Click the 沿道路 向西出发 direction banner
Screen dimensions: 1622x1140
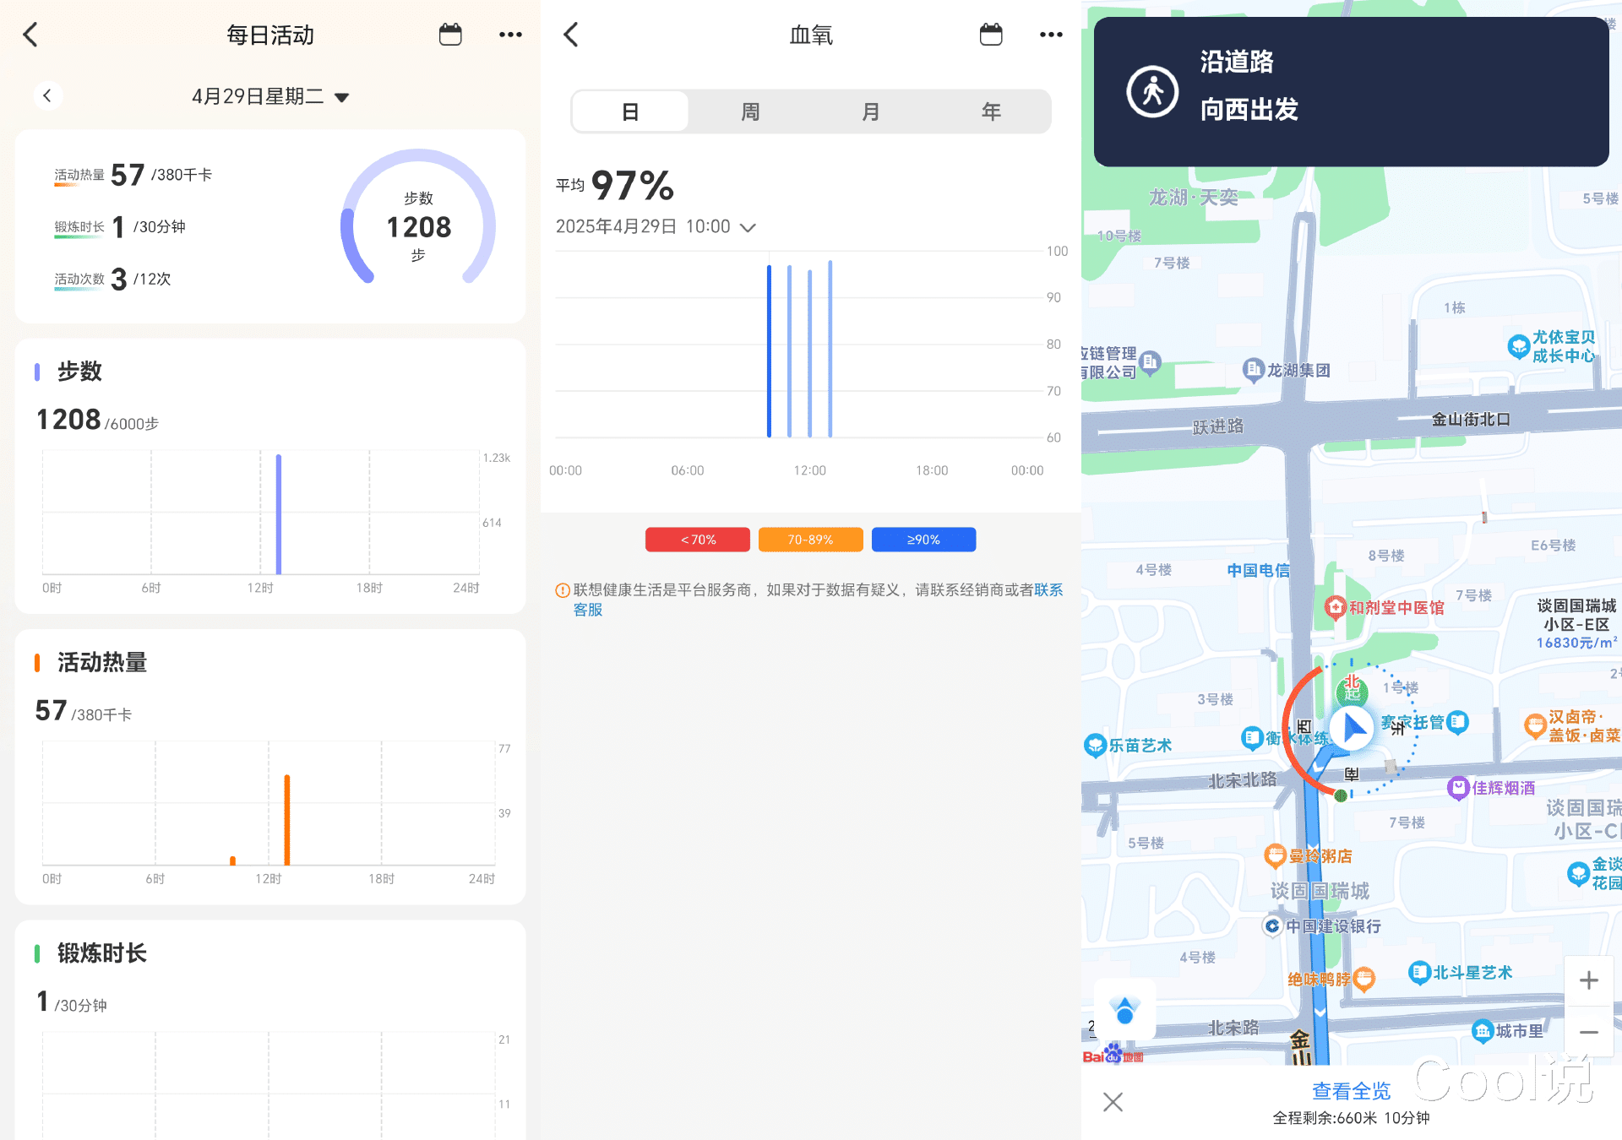pyautogui.click(x=1351, y=91)
